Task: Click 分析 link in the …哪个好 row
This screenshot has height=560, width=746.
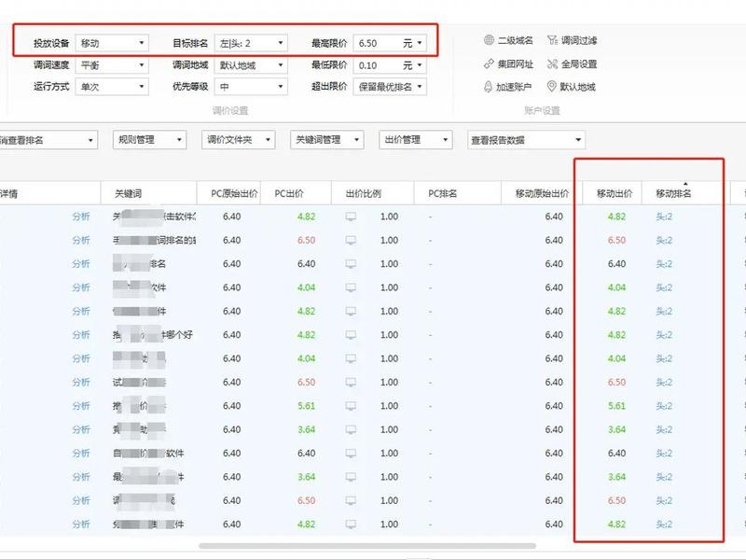Action: click(81, 335)
